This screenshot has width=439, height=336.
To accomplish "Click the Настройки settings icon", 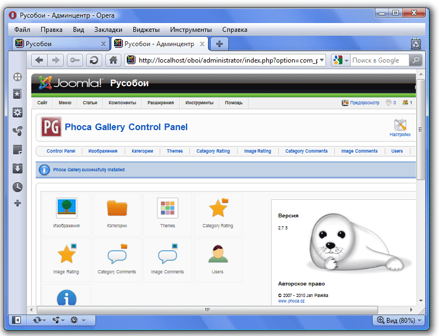I will pyautogui.click(x=400, y=126).
